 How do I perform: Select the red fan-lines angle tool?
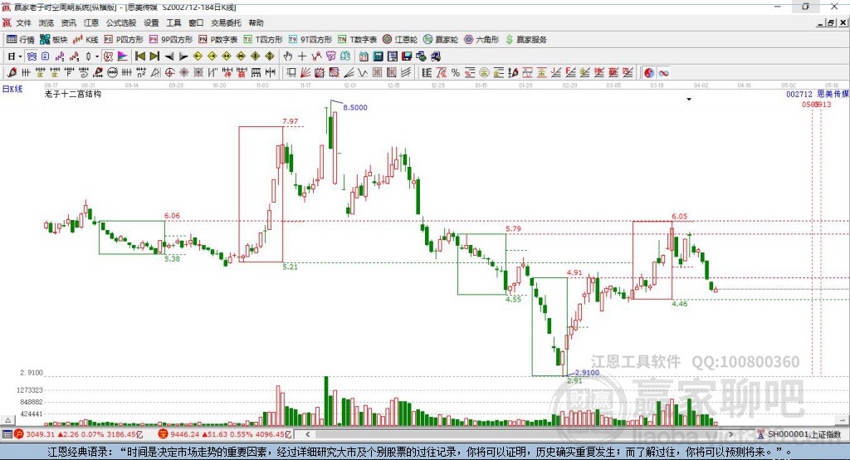305,73
